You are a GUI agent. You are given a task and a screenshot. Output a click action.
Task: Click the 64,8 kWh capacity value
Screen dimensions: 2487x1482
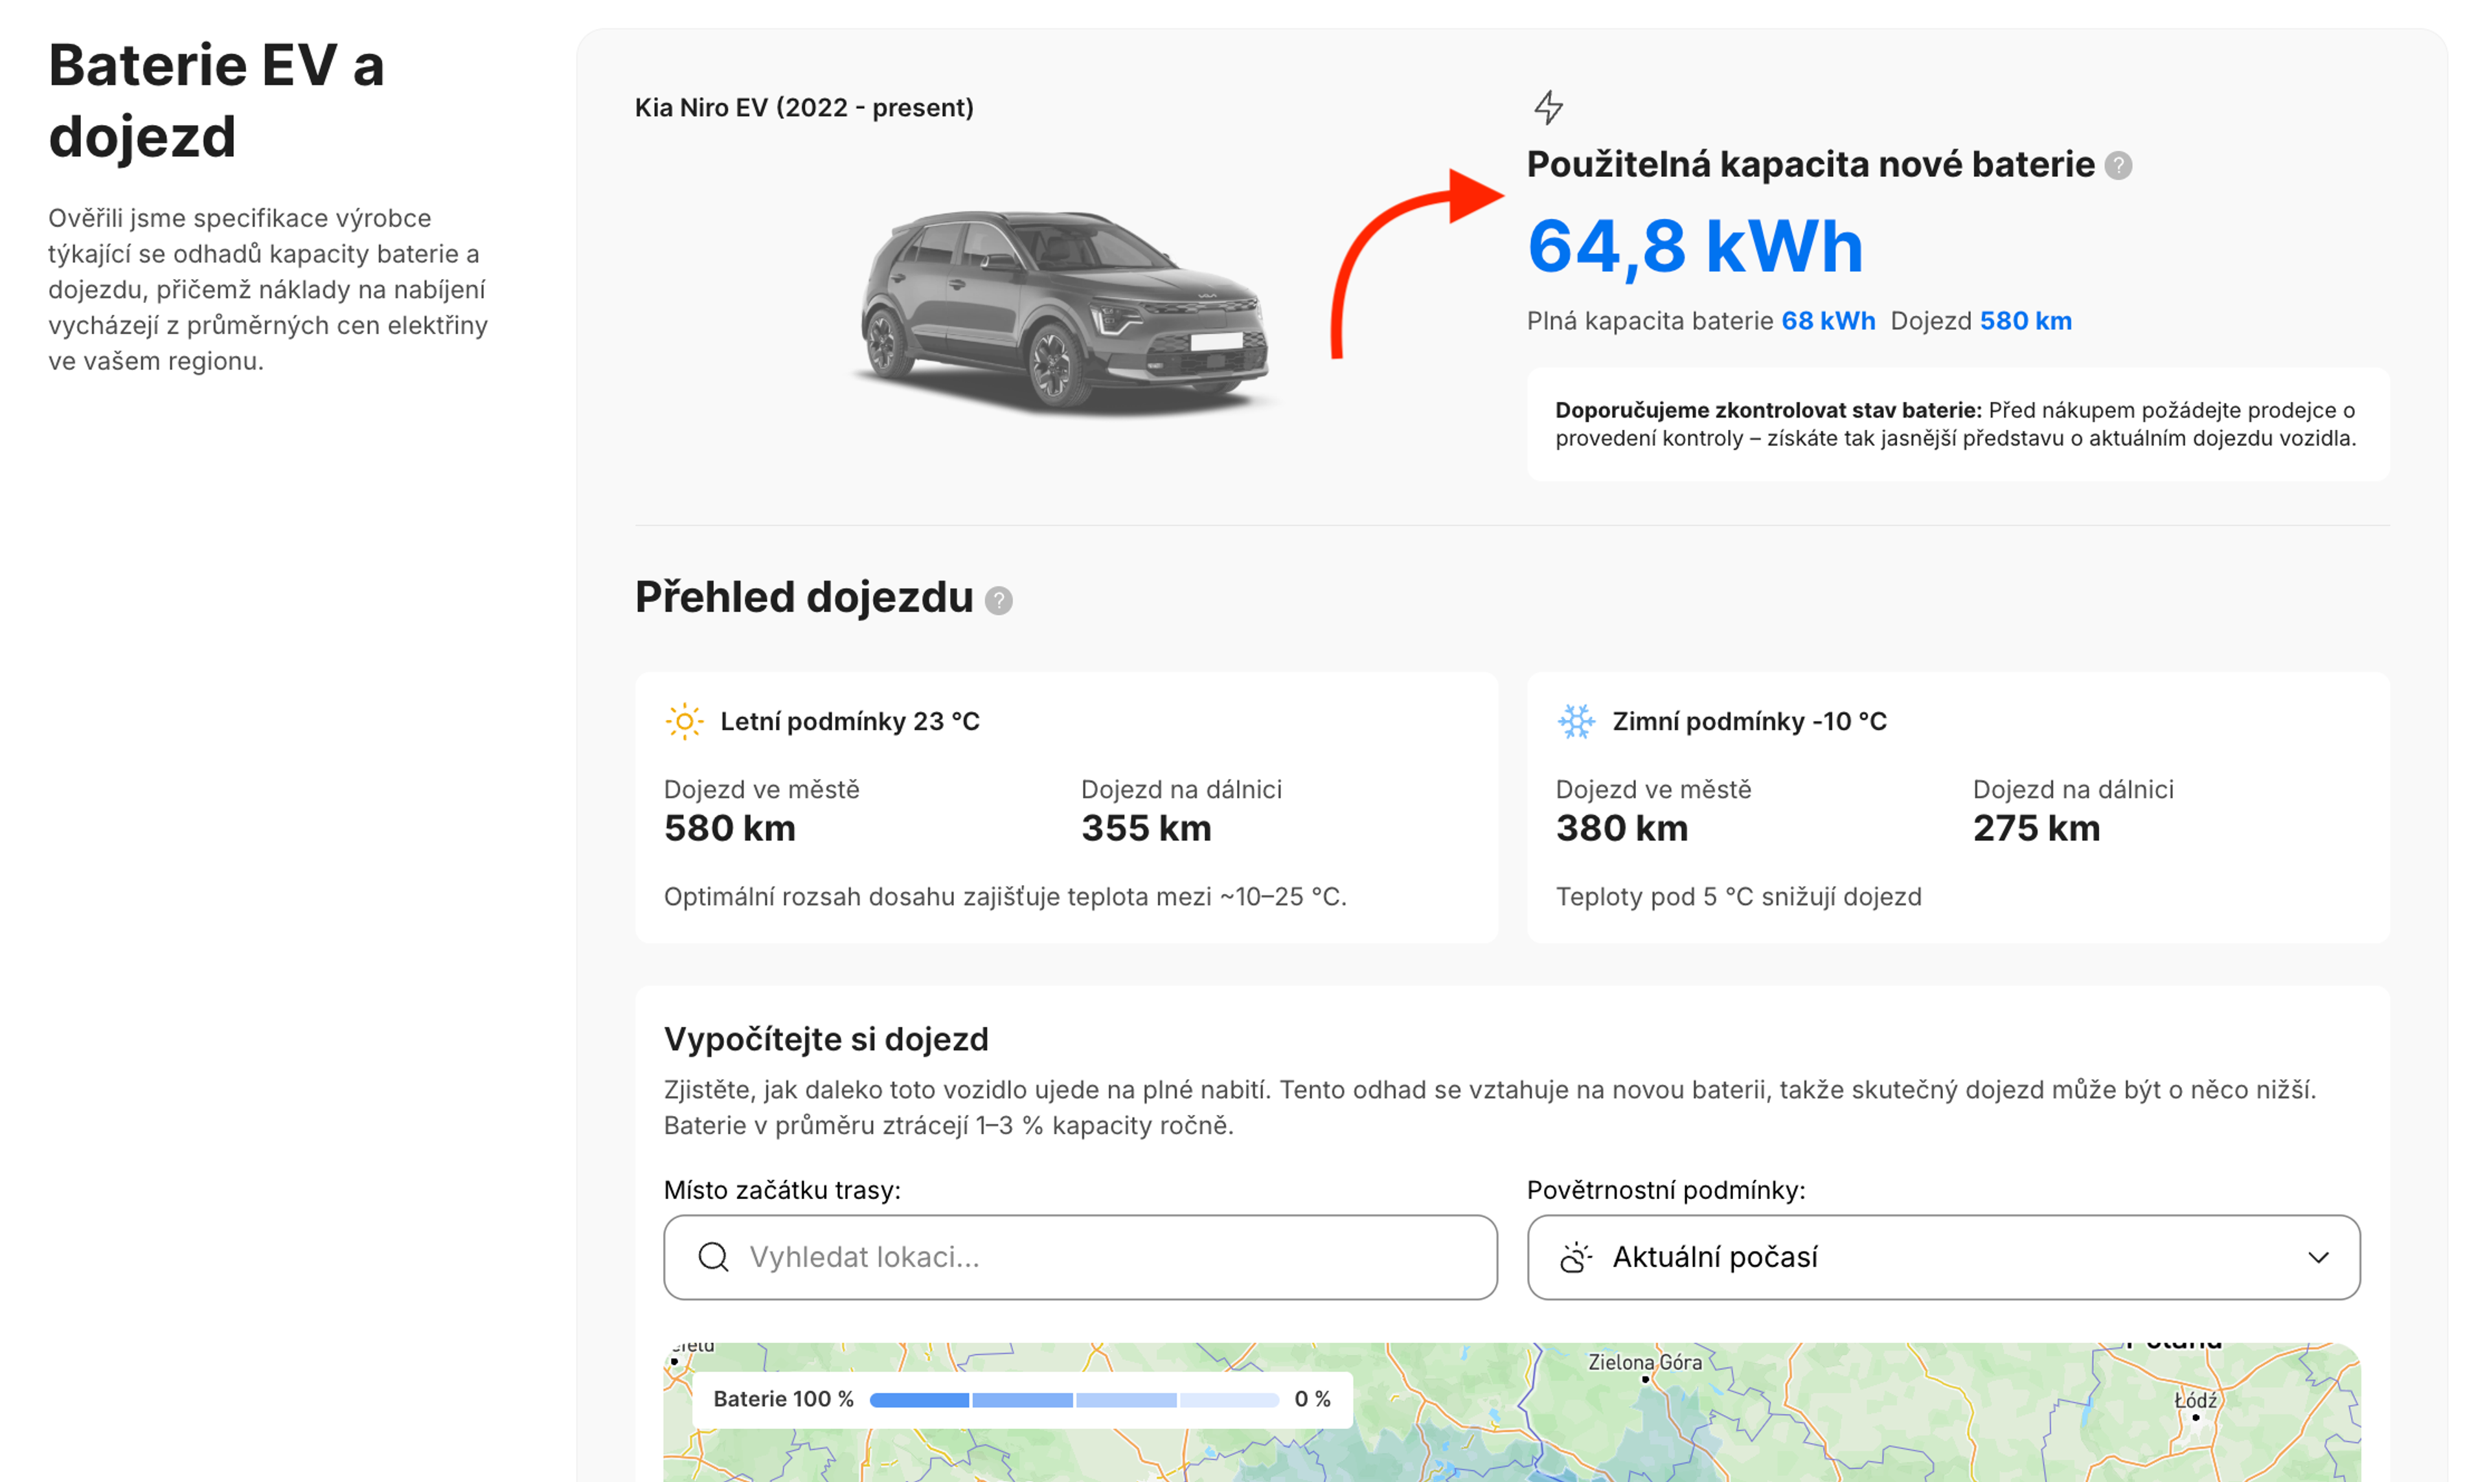click(1695, 247)
